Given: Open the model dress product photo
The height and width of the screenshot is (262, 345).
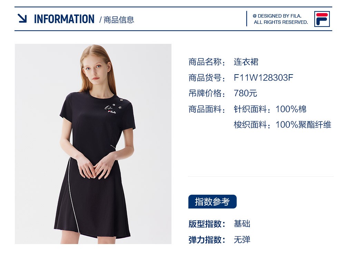Looking at the screenshot, I should pos(93,144).
